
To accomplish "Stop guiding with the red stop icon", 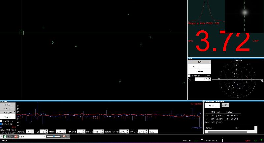I will (x=16, y=136).
